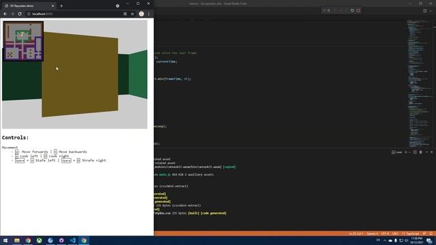Open File Explorer from the taskbar
436x245 pixels.
click(17, 240)
